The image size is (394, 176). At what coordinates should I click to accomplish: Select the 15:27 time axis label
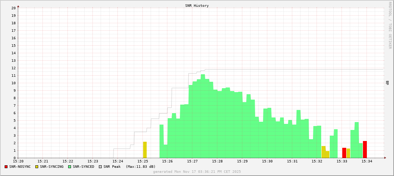tap(192, 161)
